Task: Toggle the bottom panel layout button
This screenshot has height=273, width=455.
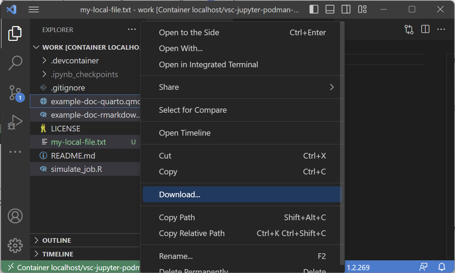Action: coord(330,10)
